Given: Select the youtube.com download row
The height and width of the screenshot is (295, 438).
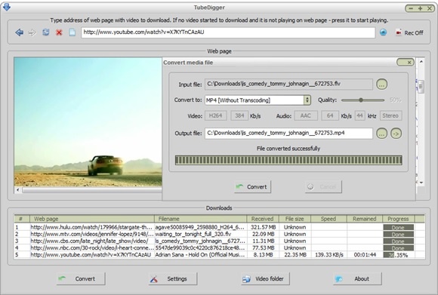Looking at the screenshot, I should (219, 255).
